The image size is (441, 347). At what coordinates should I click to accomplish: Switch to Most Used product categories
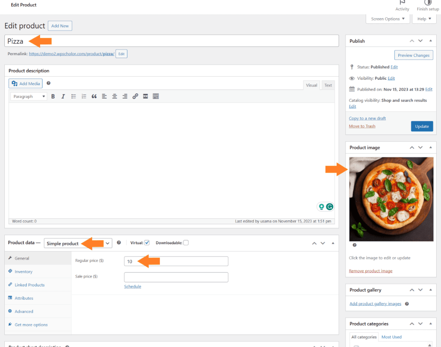coord(391,337)
